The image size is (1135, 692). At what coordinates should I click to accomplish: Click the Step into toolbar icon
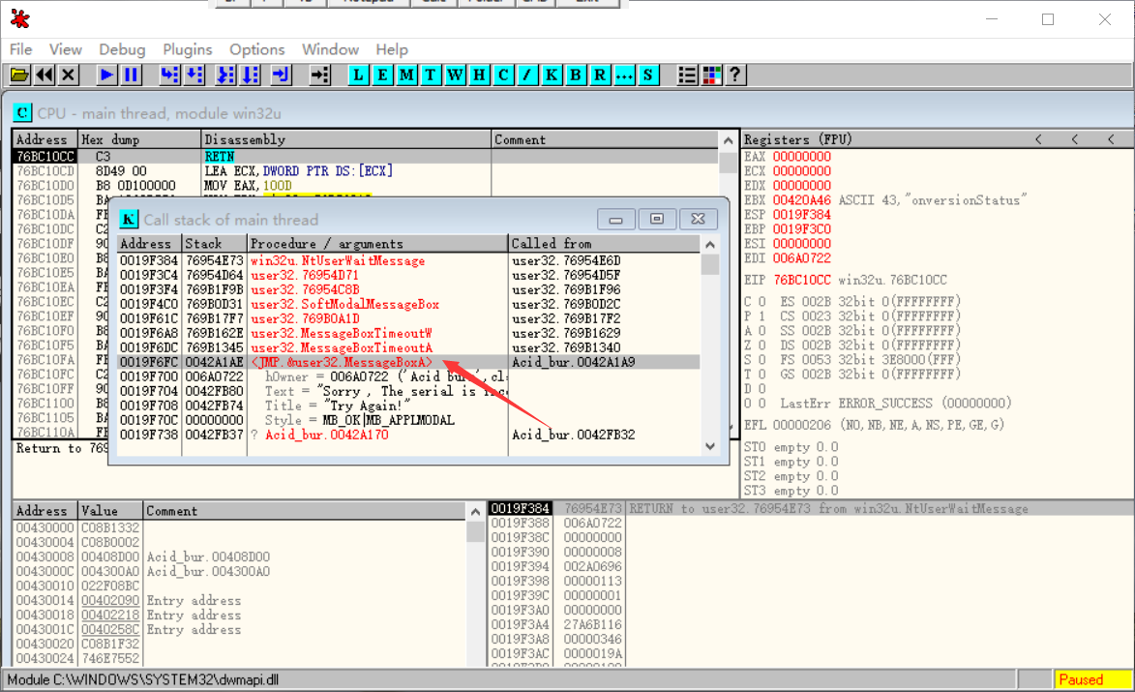(169, 75)
